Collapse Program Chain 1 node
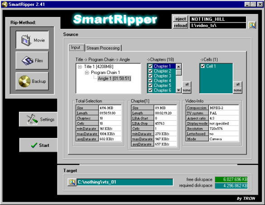Viewport: 265px width, 205px height. [87, 73]
